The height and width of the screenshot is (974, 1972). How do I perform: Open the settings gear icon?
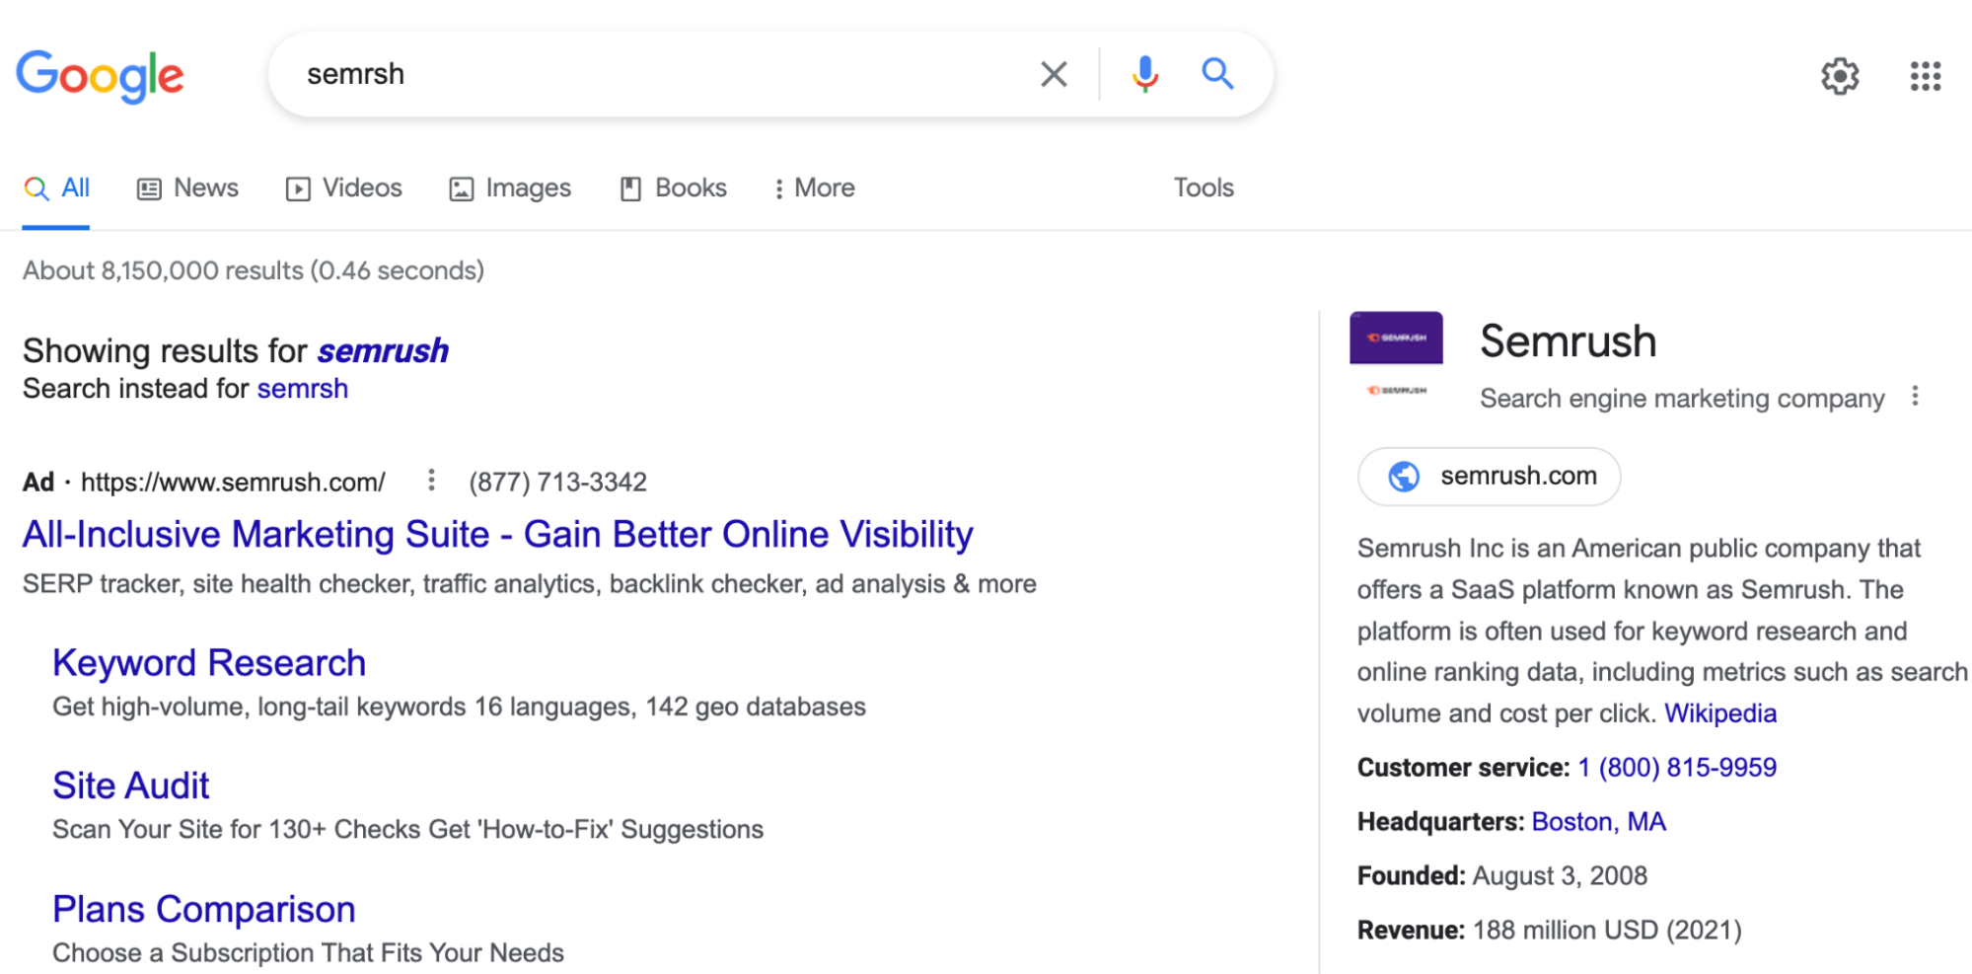pos(1840,76)
